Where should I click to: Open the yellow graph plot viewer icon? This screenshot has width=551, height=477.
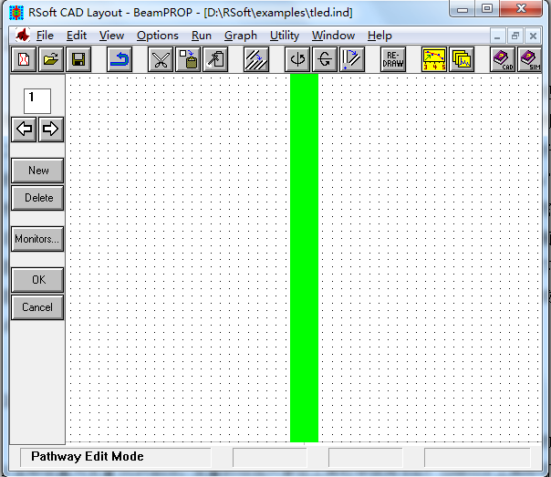coord(434,59)
